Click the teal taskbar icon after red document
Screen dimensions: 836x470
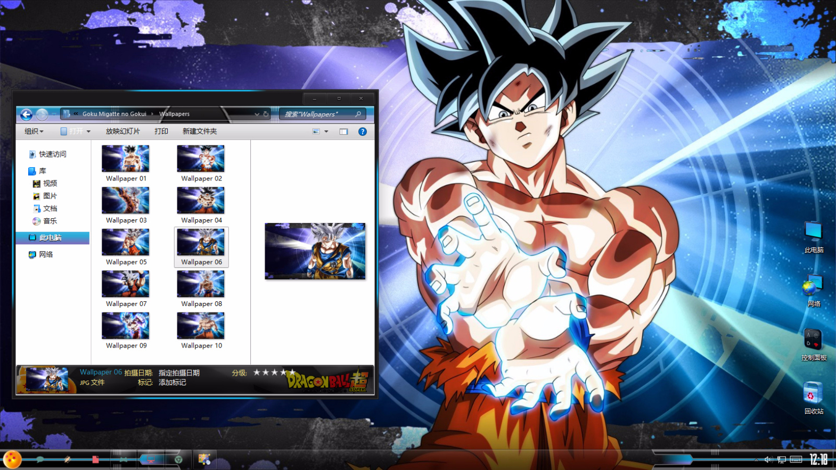[x=124, y=459]
